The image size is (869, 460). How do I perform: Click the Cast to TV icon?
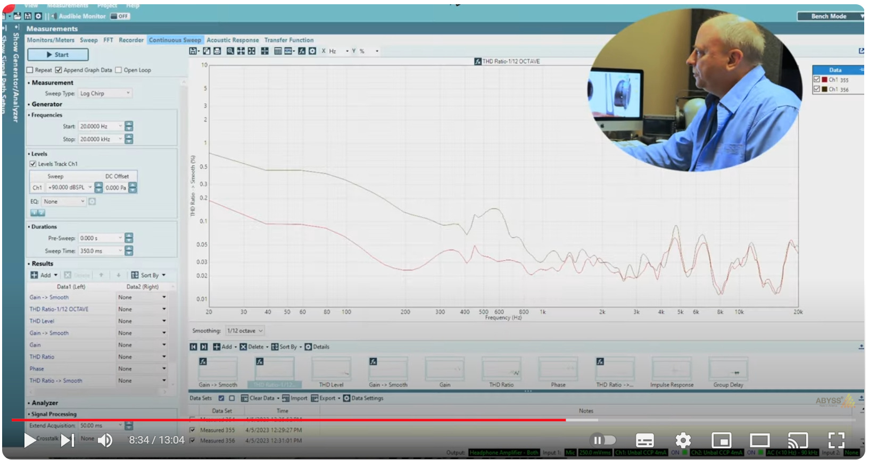pyautogui.click(x=797, y=440)
